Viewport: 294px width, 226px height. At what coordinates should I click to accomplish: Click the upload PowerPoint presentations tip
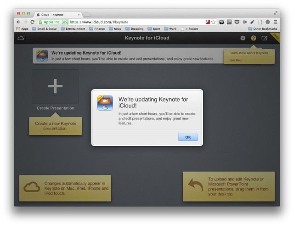click(x=229, y=186)
